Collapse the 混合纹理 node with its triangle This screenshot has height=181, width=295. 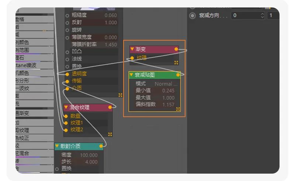click(x=66, y=107)
